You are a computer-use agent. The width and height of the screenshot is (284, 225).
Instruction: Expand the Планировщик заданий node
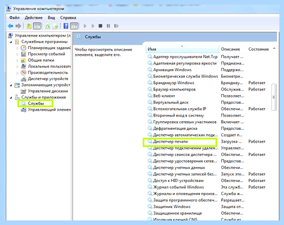pos(17,48)
